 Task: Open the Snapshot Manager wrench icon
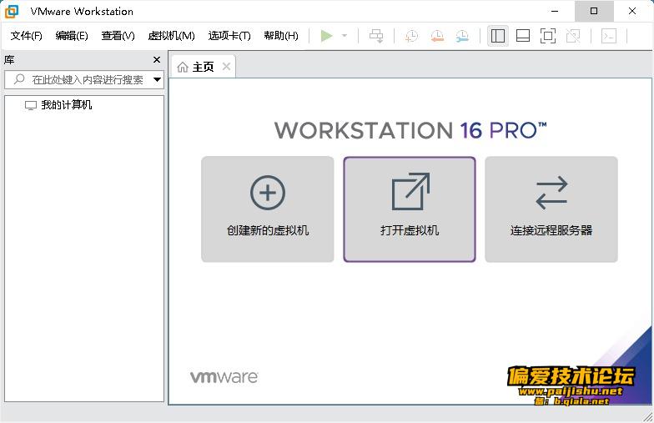pos(462,36)
